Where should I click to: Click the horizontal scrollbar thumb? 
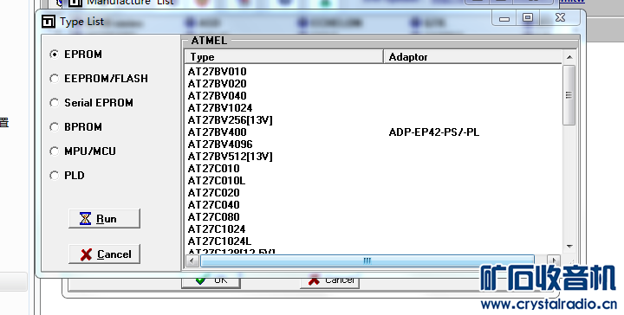coord(367,261)
